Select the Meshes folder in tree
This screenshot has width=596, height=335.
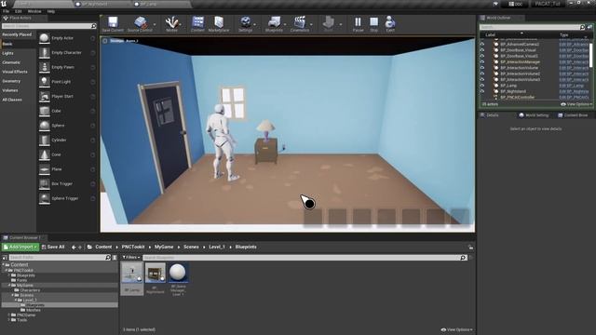[x=34, y=310]
